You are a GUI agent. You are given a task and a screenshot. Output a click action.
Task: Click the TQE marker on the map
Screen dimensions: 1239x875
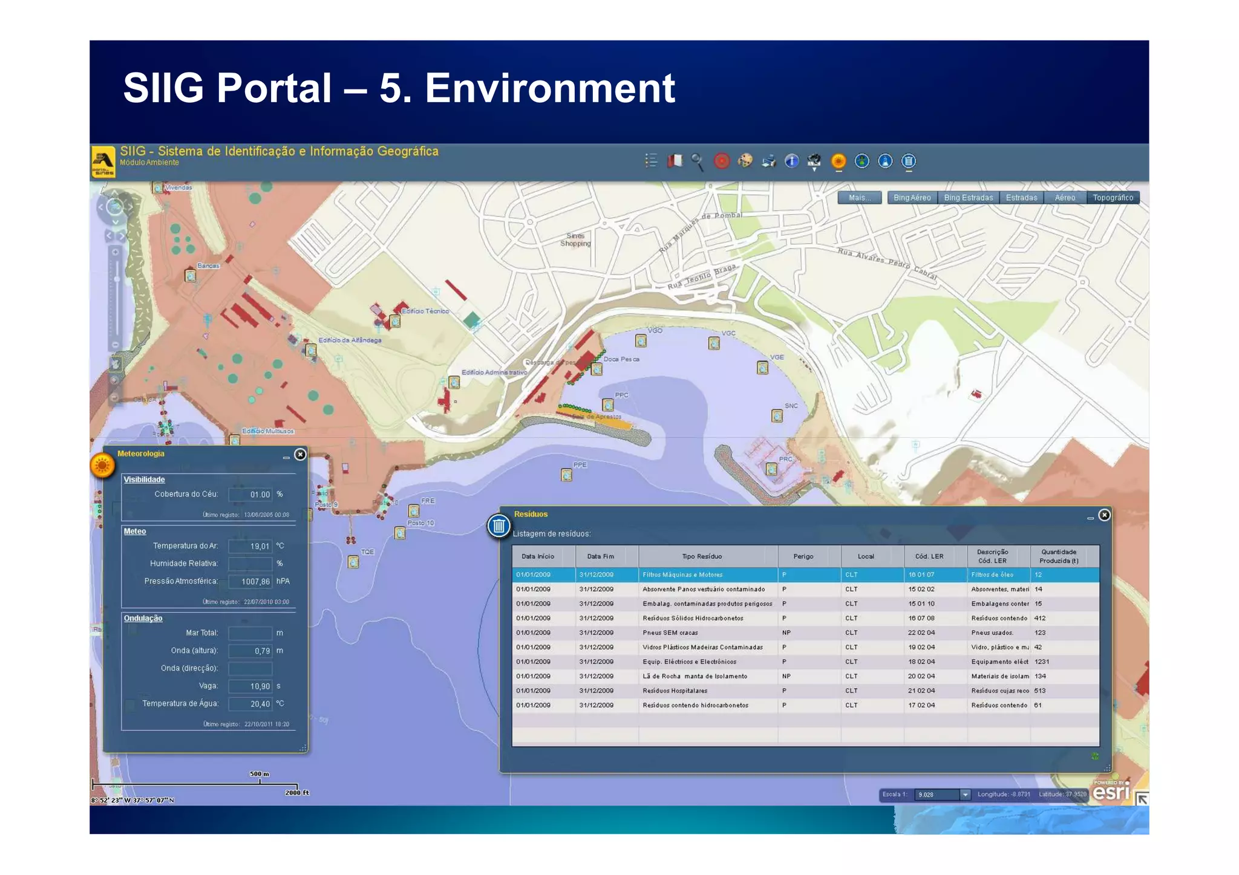point(353,562)
